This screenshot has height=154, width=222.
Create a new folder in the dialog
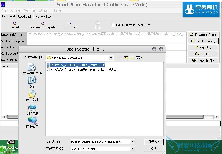(x=132, y=58)
